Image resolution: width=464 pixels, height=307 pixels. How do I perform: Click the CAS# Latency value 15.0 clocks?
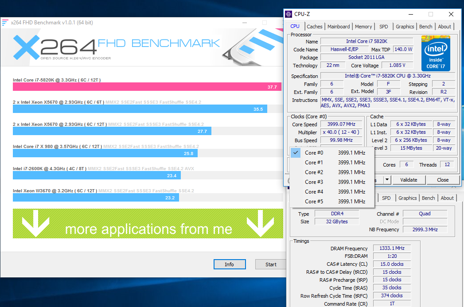tap(392, 264)
